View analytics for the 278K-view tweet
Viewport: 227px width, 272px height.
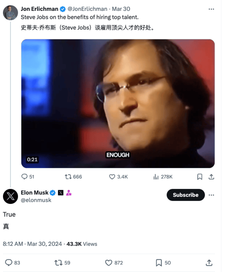coord(156,177)
